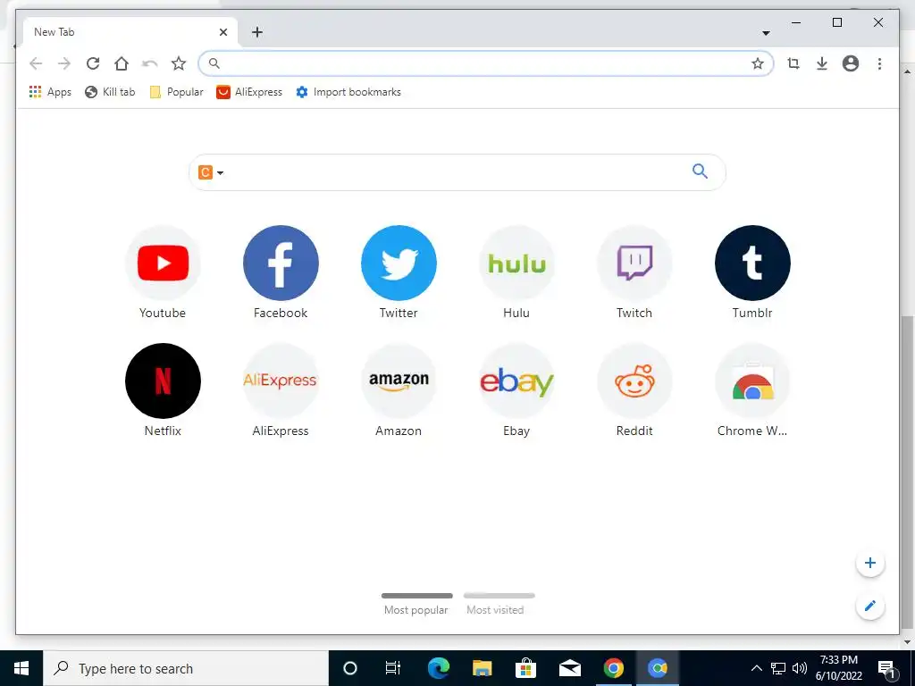Open the volume control in tray
This screenshot has width=915, height=686.
point(800,668)
